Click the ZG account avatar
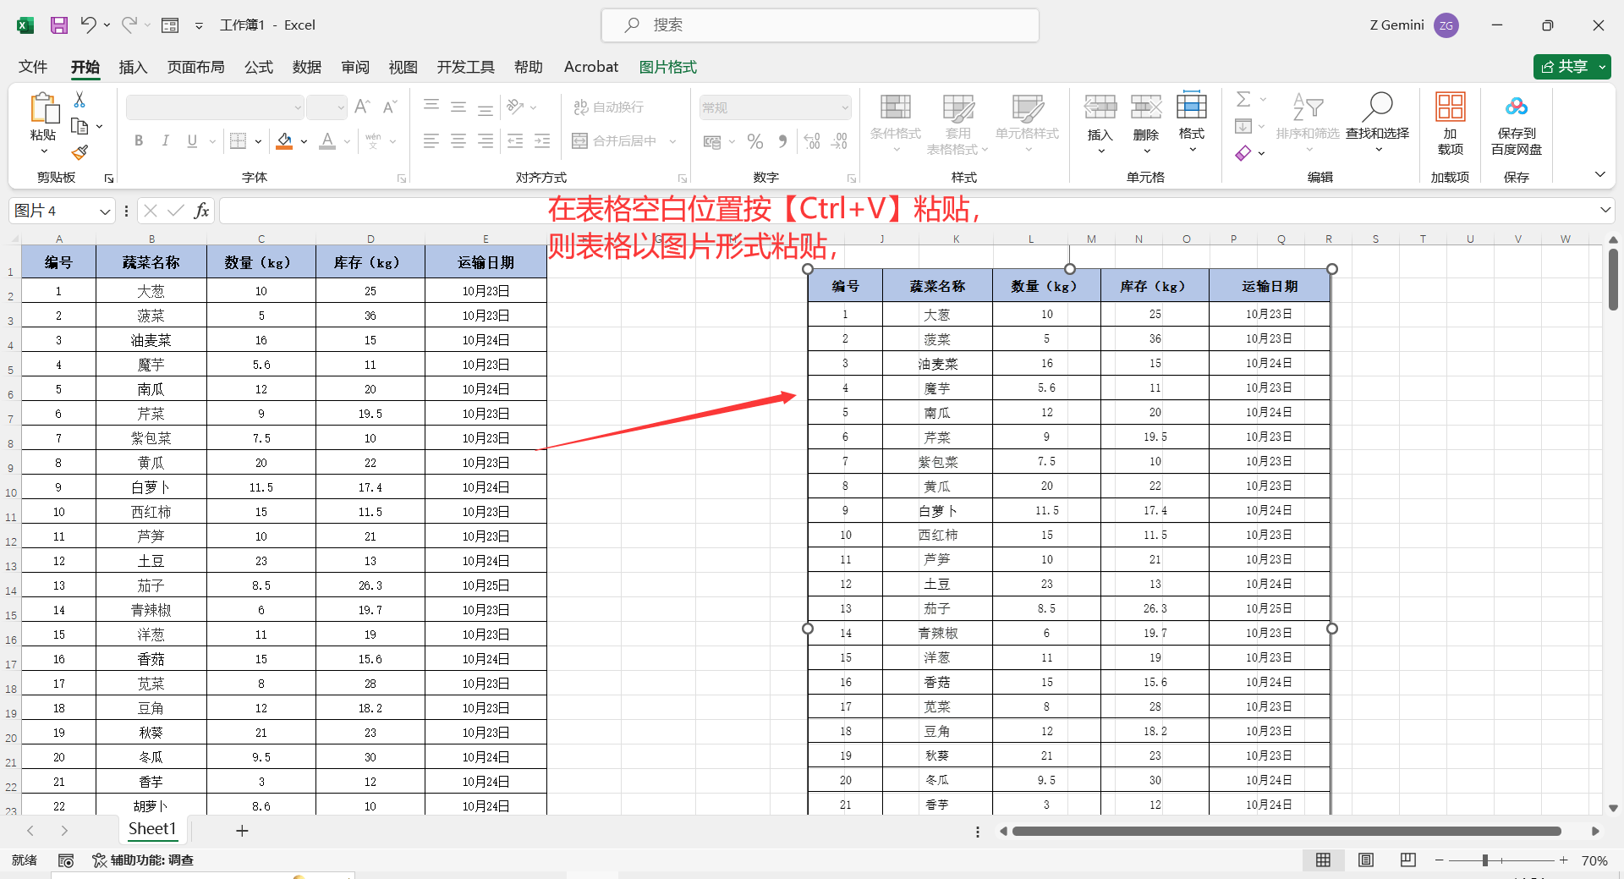The height and width of the screenshot is (879, 1624). click(x=1446, y=25)
